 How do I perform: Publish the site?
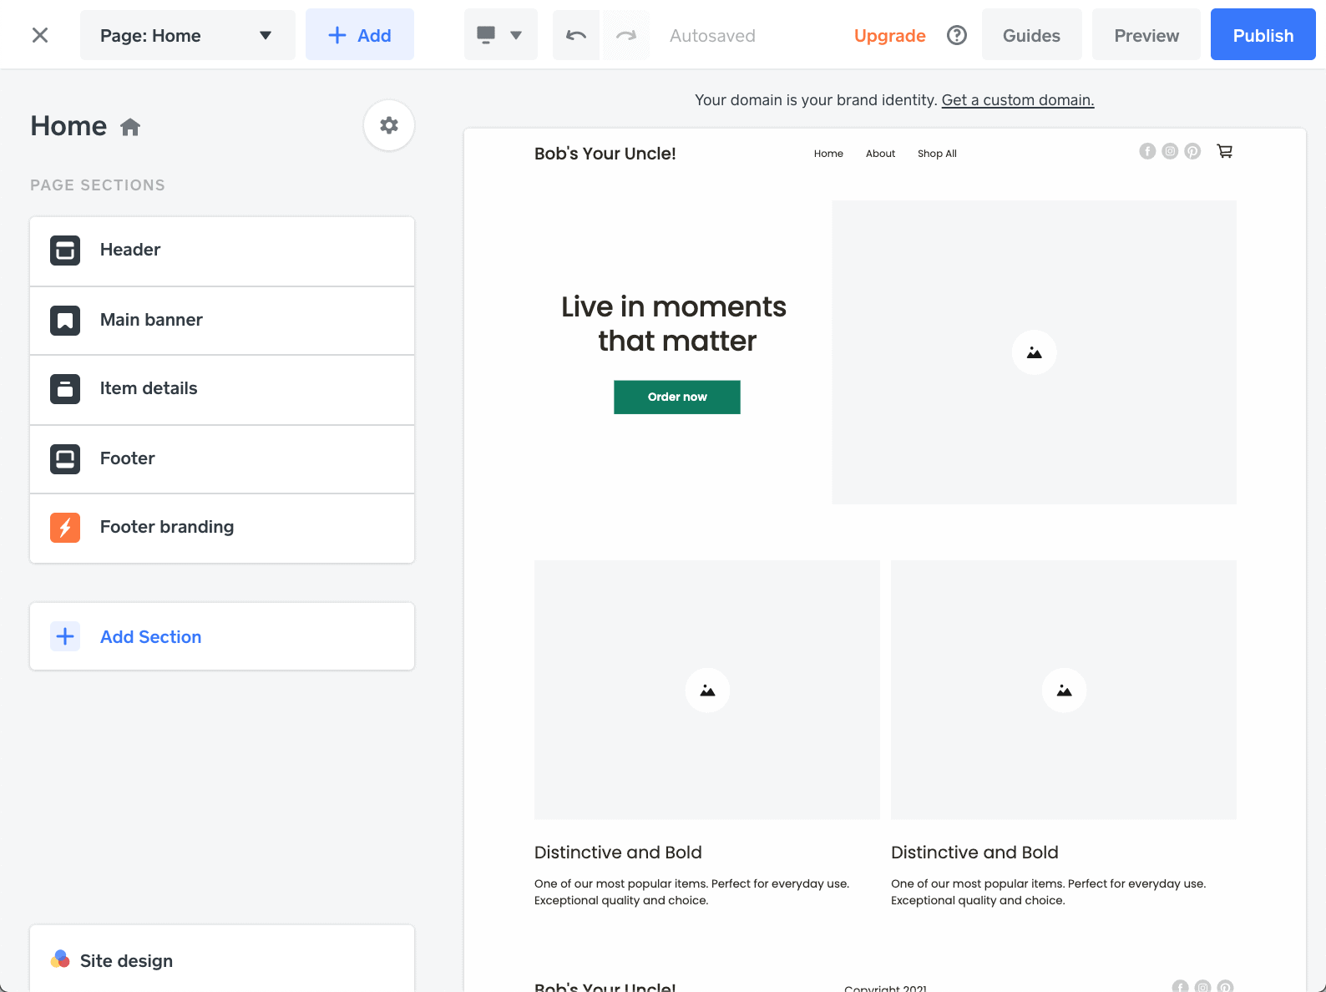[x=1263, y=35]
